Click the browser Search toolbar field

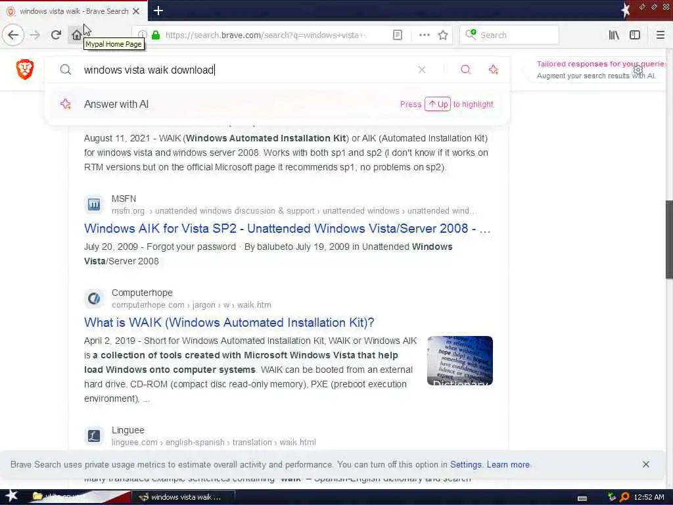coord(509,35)
